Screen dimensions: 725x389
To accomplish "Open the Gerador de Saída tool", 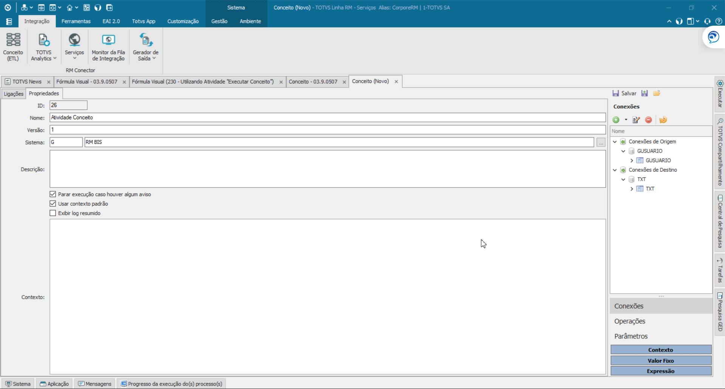I will (145, 47).
